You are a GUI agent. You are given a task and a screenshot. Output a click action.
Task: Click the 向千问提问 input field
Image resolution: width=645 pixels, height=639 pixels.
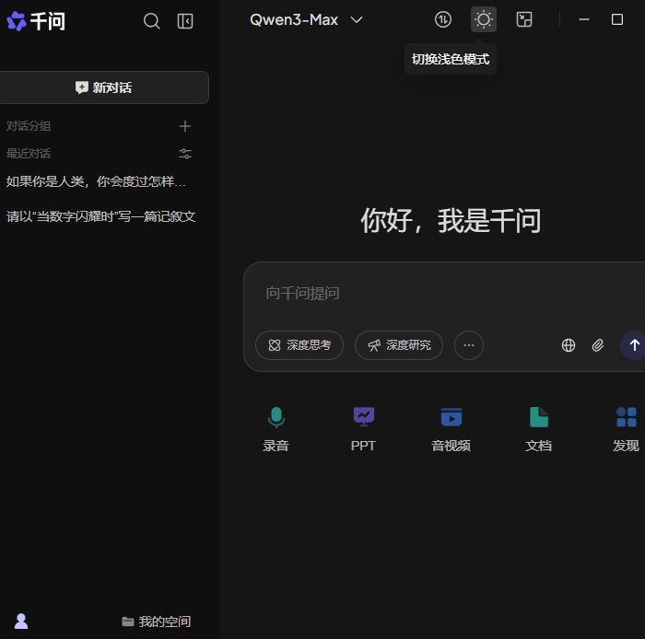pyautogui.click(x=442, y=293)
